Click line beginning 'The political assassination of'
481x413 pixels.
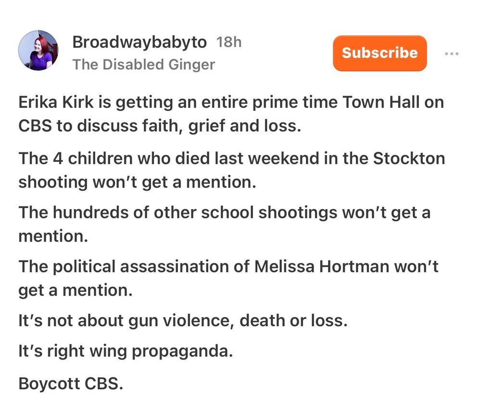228,266
